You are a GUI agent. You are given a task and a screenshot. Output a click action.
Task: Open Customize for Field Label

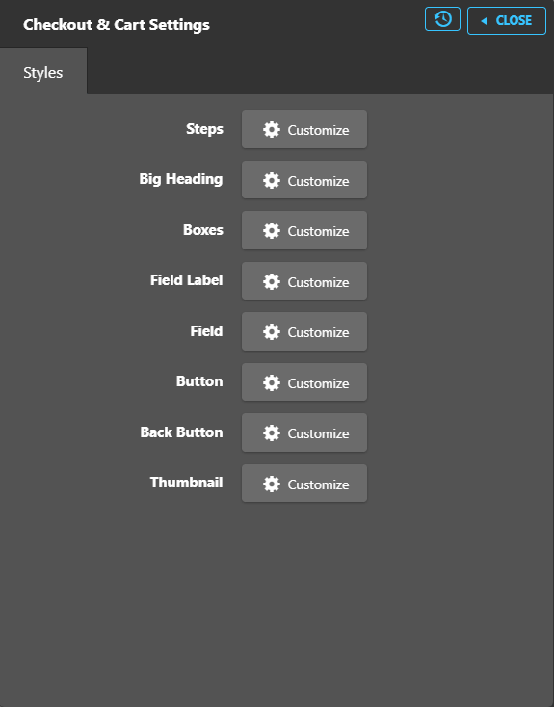[304, 281]
